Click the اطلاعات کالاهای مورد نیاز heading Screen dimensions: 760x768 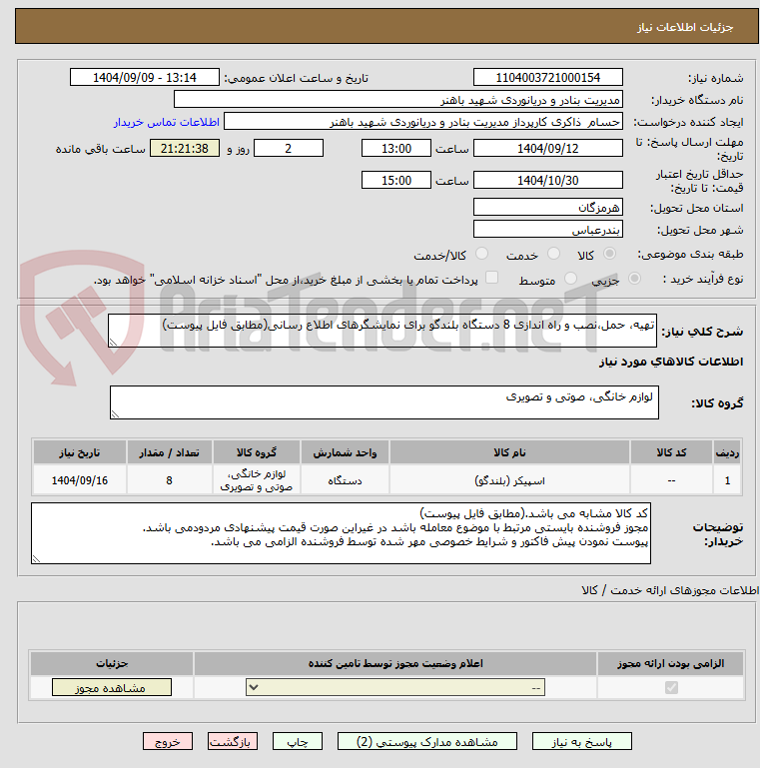point(671,362)
